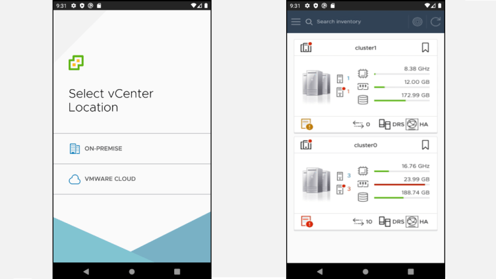Viewport: 496px width, 279px height.
Task: Tap cluster0 server rack image
Action: (x=316, y=183)
